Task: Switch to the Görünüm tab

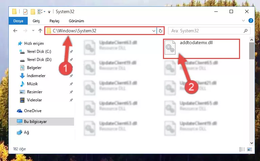Action: pos(76,21)
